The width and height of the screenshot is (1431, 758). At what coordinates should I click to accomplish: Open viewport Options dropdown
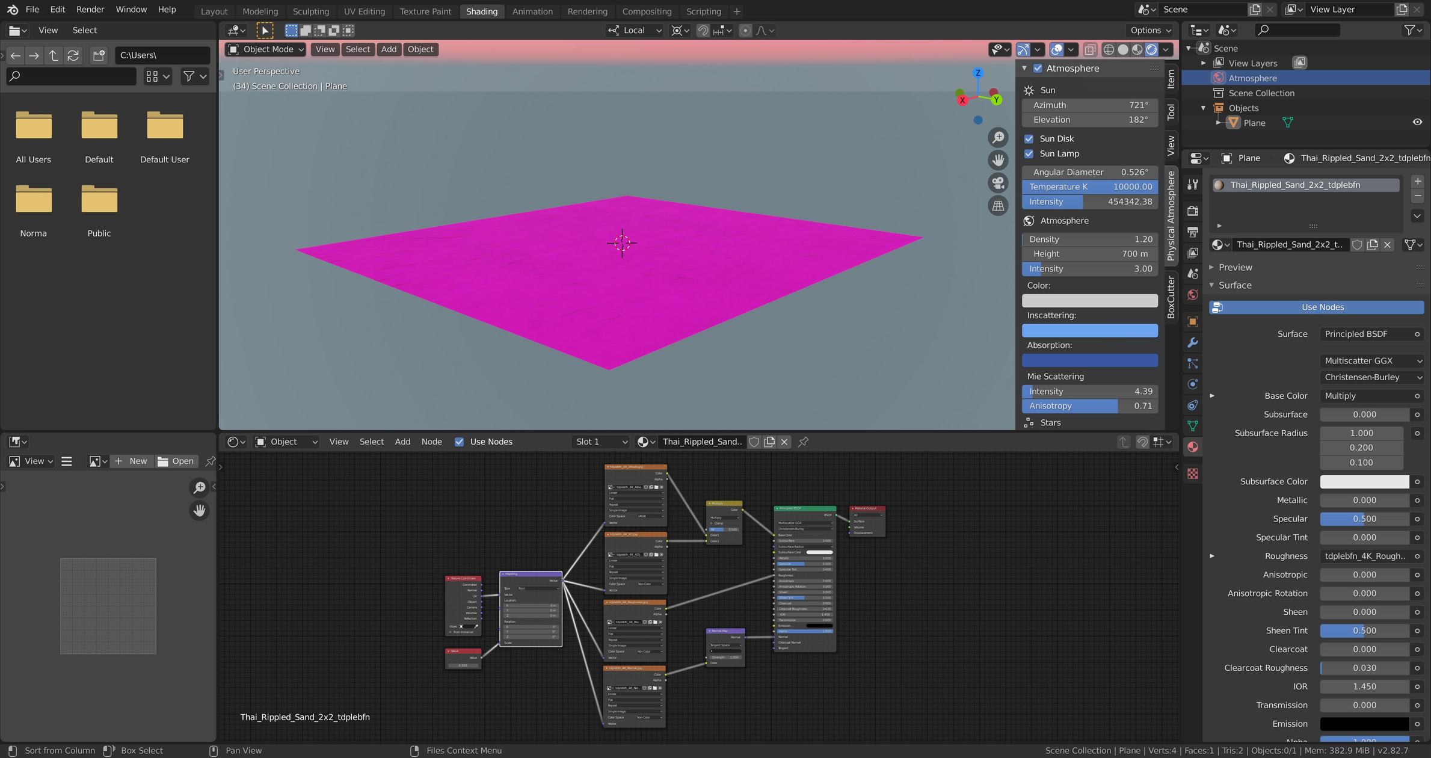point(1150,30)
